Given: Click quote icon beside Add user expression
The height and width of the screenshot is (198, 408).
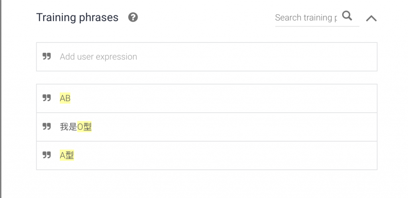Looking at the screenshot, I should point(47,56).
